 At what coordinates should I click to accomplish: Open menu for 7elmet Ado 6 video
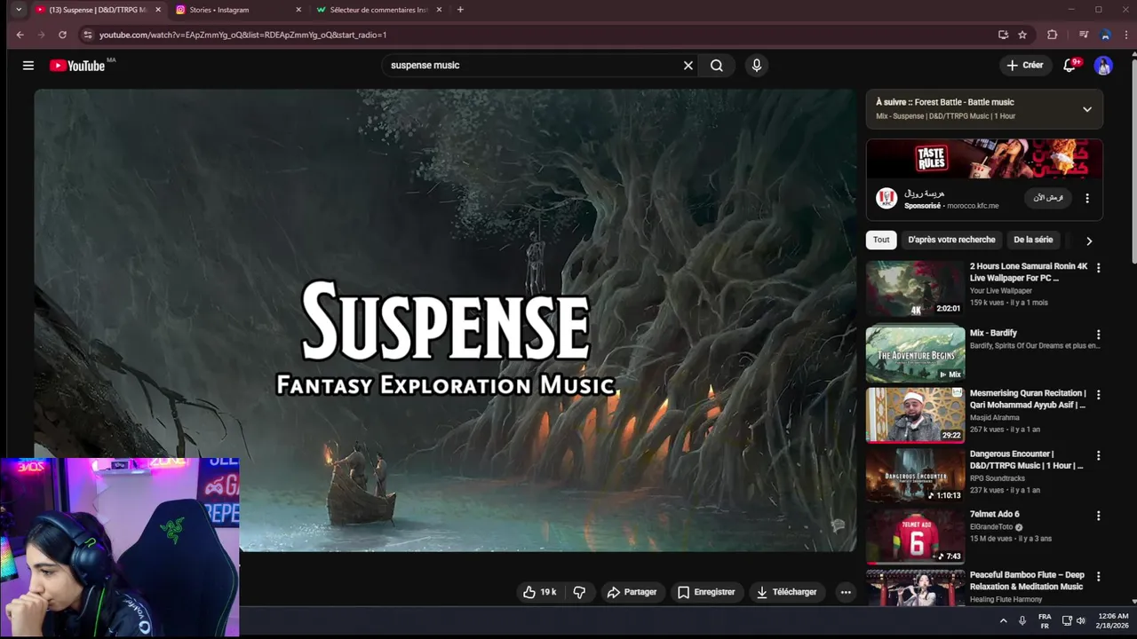[x=1098, y=516]
